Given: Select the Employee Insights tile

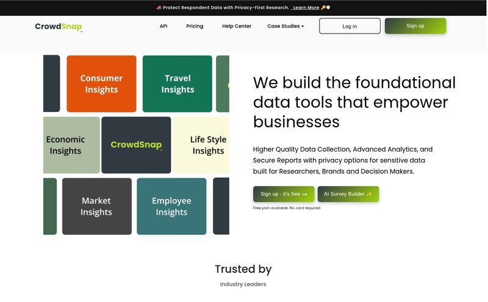Looking at the screenshot, I should point(171,206).
